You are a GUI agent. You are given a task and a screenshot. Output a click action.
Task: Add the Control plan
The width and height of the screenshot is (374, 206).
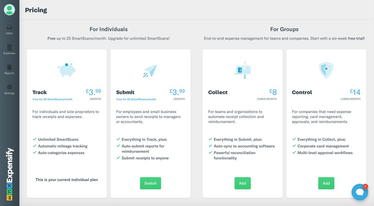pos(326,183)
